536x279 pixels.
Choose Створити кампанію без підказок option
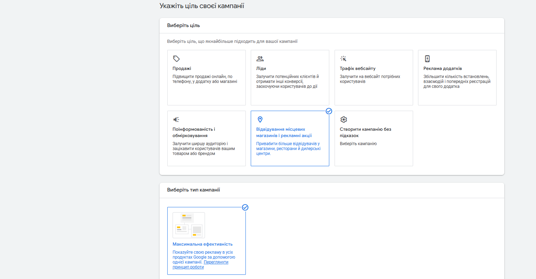374,138
